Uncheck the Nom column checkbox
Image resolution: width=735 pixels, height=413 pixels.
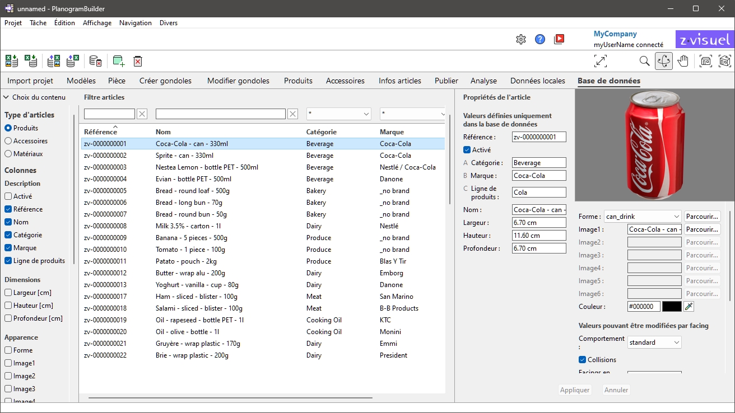point(8,222)
